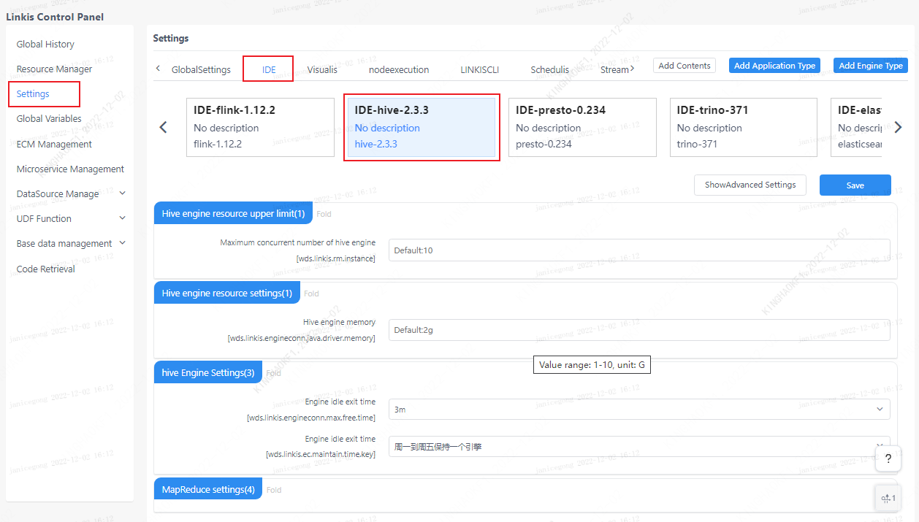
Task: Click the floating widget icon below help
Action: click(x=888, y=498)
